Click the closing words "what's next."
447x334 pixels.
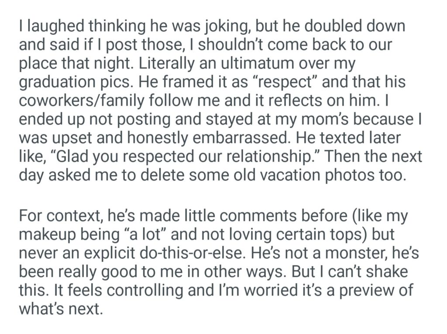coord(60,309)
